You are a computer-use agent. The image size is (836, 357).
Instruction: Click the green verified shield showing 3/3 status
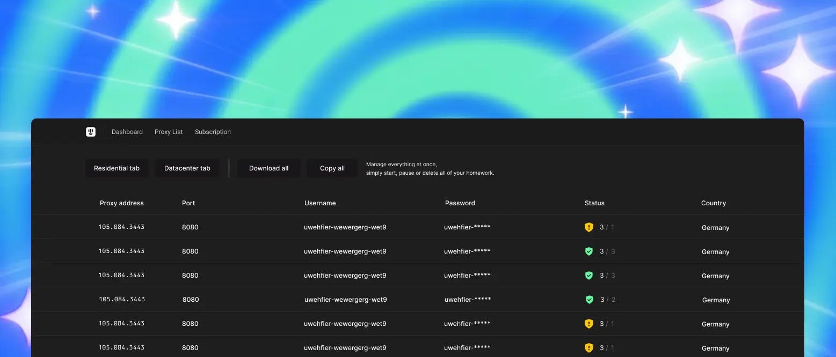[589, 251]
